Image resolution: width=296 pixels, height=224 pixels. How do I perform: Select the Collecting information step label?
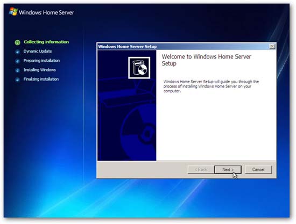[x=46, y=42]
